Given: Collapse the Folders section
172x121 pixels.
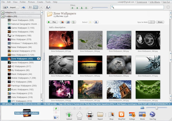Looking at the screenshot, I should point(3,16).
